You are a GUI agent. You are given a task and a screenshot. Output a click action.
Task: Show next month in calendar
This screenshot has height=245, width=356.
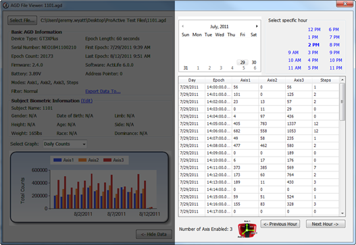257,26
